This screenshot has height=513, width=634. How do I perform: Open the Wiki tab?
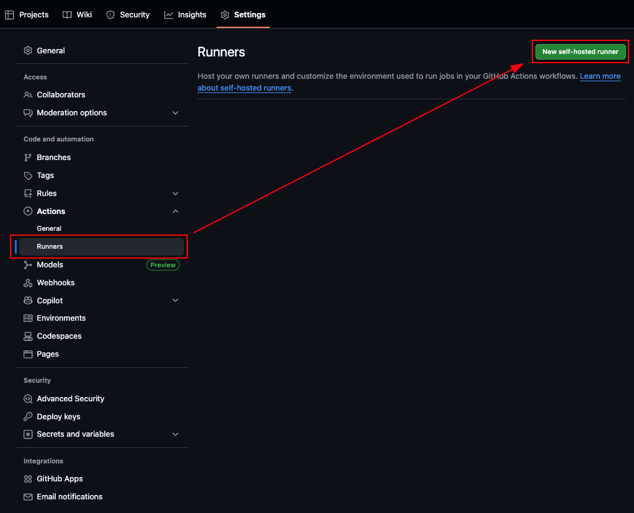coord(77,15)
